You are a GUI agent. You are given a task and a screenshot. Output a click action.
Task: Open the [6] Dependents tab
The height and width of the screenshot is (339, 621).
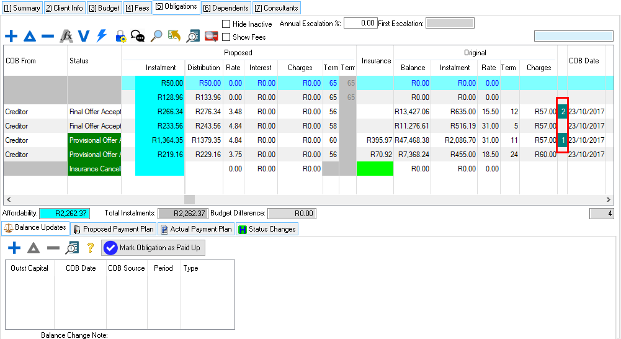(226, 8)
